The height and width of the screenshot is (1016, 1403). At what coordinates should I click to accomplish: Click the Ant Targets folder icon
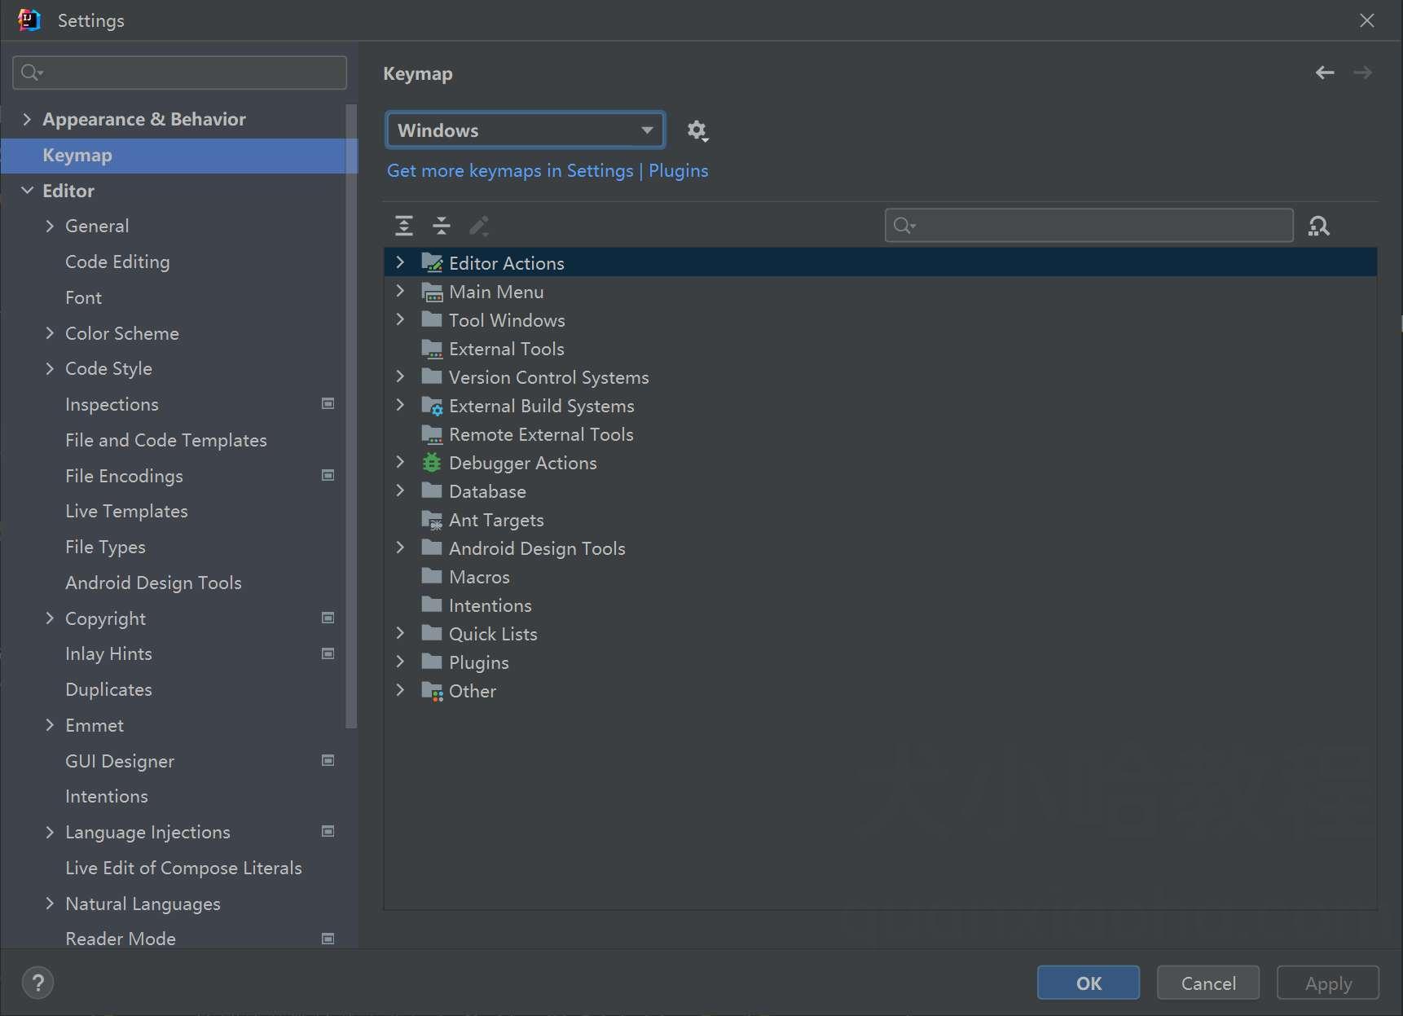pyautogui.click(x=432, y=519)
